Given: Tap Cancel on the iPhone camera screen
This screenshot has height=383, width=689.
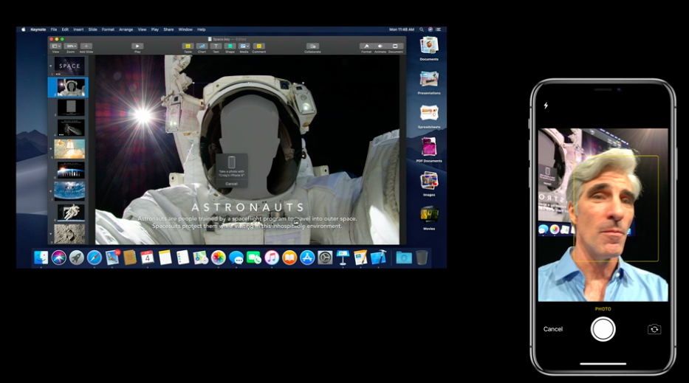Looking at the screenshot, I should pyautogui.click(x=553, y=329).
